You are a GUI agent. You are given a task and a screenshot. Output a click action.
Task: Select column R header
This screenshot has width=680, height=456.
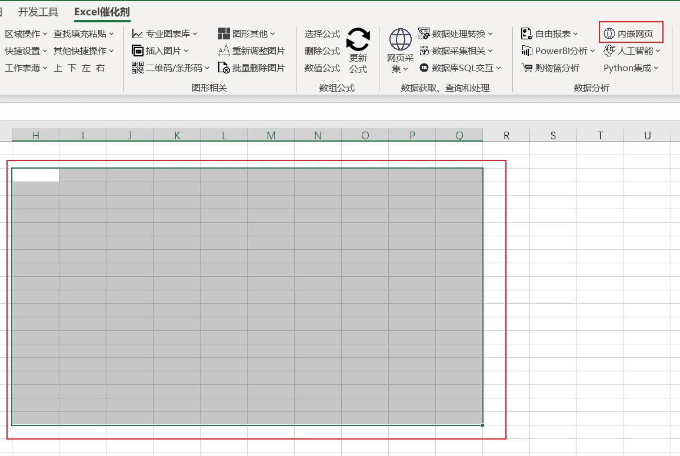pyautogui.click(x=506, y=135)
